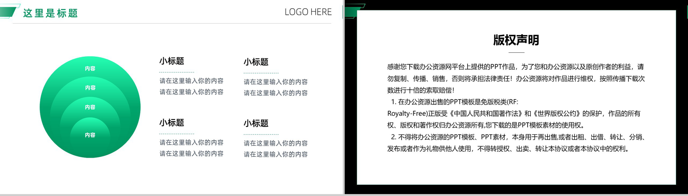Click the 内容 label in the innermost circle
The height and width of the screenshot is (196, 688).
[x=90, y=135]
